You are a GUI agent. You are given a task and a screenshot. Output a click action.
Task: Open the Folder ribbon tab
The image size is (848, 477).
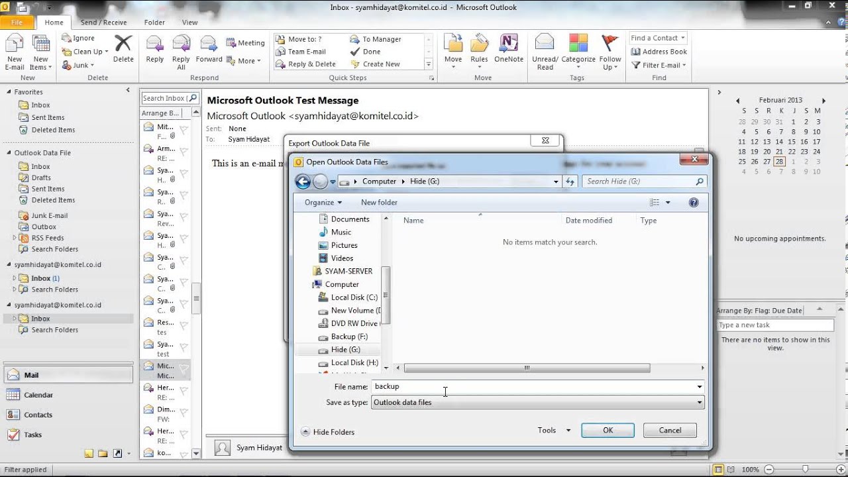pos(154,23)
